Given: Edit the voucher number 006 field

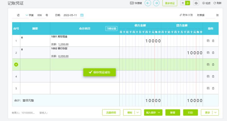Looking at the screenshot, I should 39,15.
